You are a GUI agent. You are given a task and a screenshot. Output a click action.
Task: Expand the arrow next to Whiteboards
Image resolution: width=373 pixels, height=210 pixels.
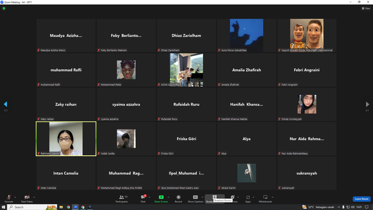272,197
